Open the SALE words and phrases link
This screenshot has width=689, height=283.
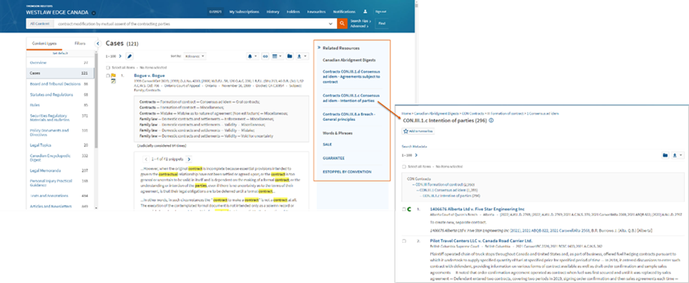(x=327, y=144)
